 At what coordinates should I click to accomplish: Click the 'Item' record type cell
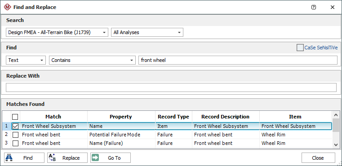point(173,126)
